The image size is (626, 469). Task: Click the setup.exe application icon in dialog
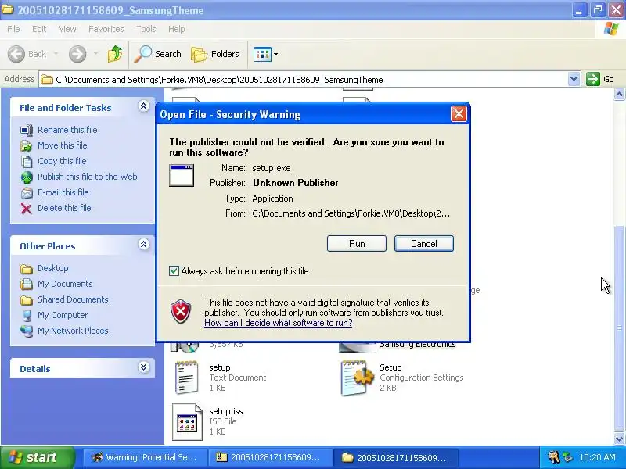point(182,175)
